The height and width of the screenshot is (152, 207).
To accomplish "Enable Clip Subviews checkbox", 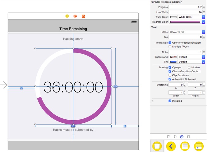I will (170, 75).
